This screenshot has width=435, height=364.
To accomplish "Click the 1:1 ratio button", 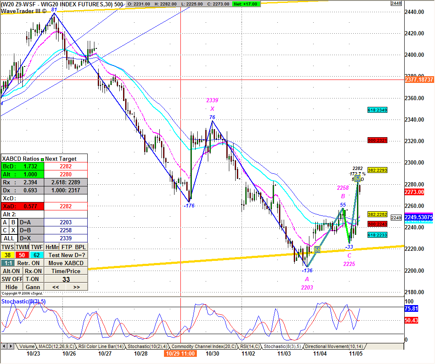I will pyautogui.click(x=7, y=263).
